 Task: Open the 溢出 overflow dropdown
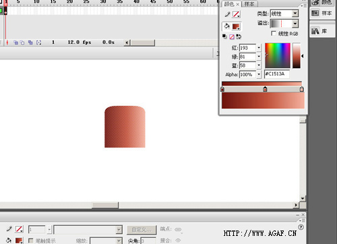(x=284, y=24)
